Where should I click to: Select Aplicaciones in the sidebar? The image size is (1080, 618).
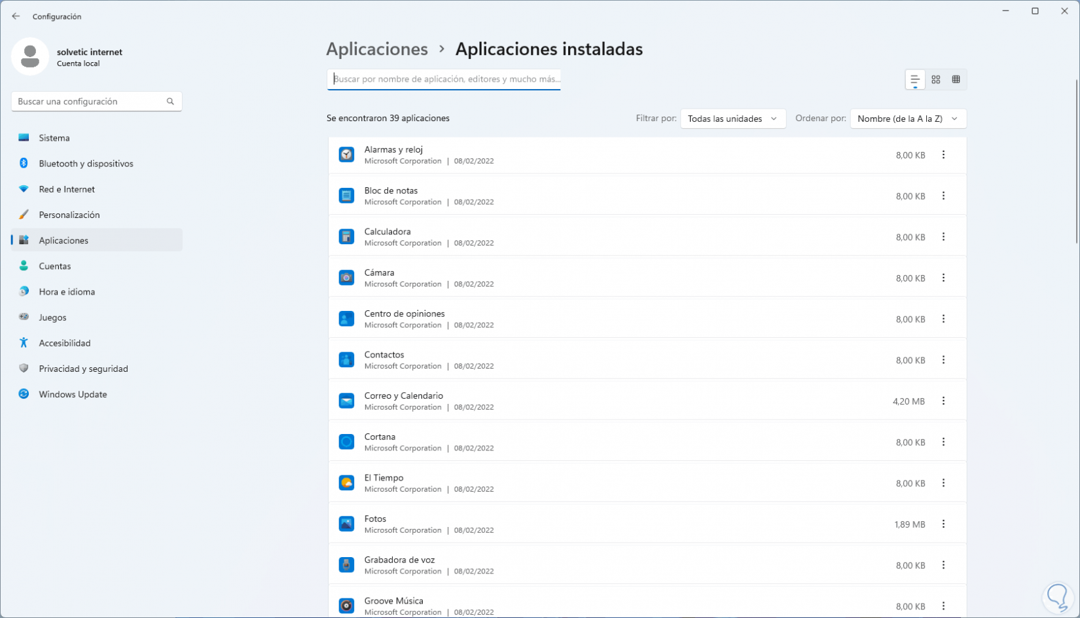click(x=97, y=240)
